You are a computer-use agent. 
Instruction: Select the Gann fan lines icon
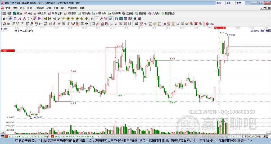click(x=98, y=24)
